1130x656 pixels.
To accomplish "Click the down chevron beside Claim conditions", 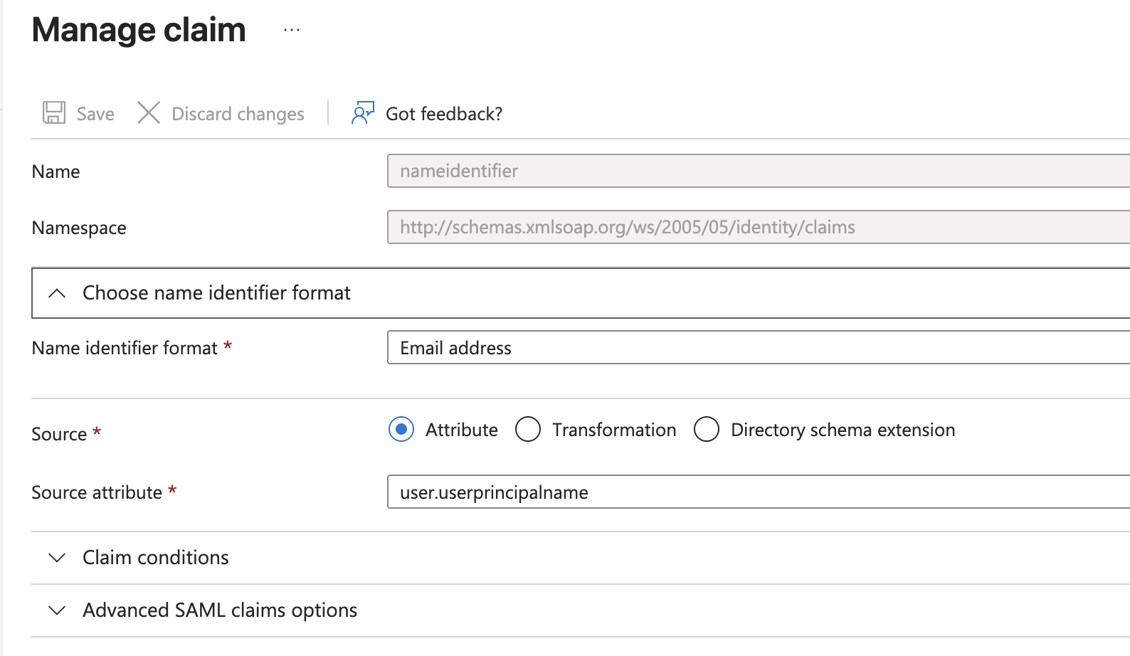I will [57, 558].
